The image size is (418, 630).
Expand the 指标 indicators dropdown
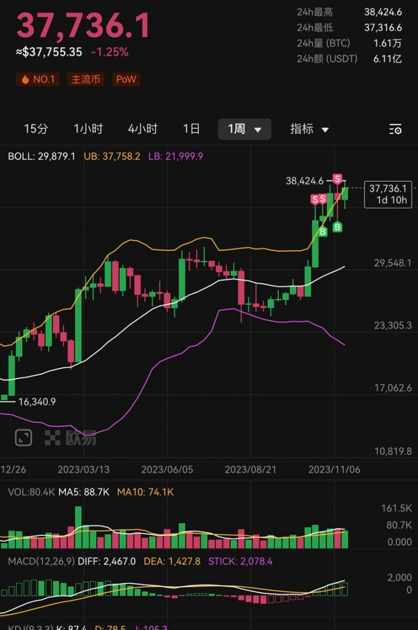[x=309, y=129]
